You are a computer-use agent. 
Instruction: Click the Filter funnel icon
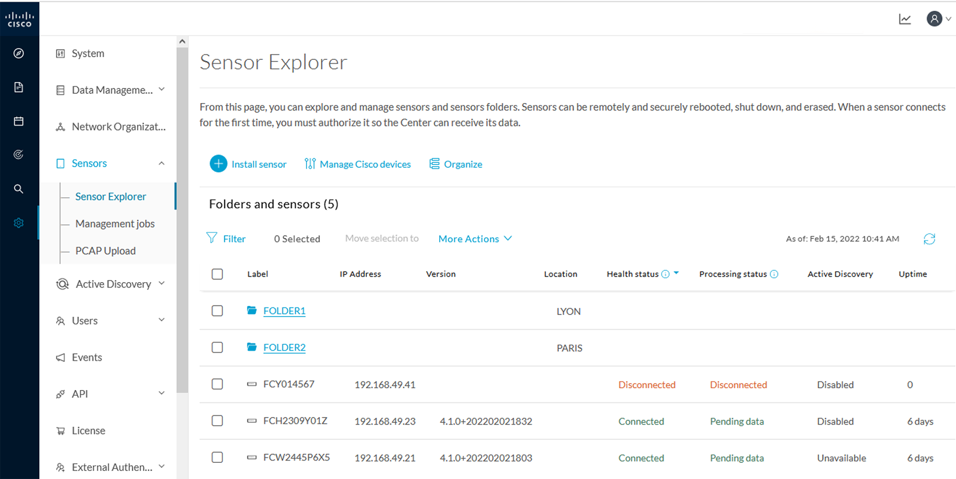point(212,238)
